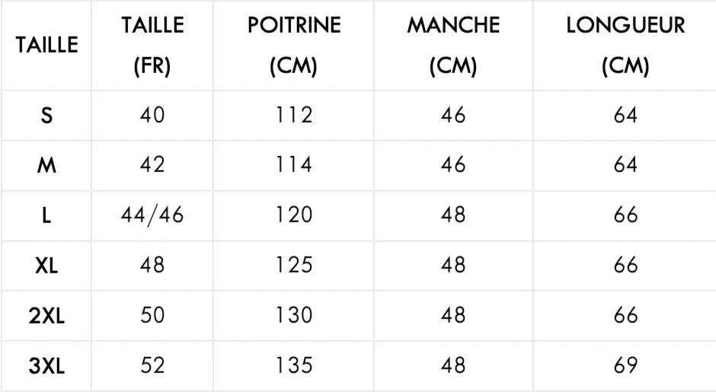716x392 pixels.
Task: Select the 2XL size row label
Action: [x=47, y=316]
